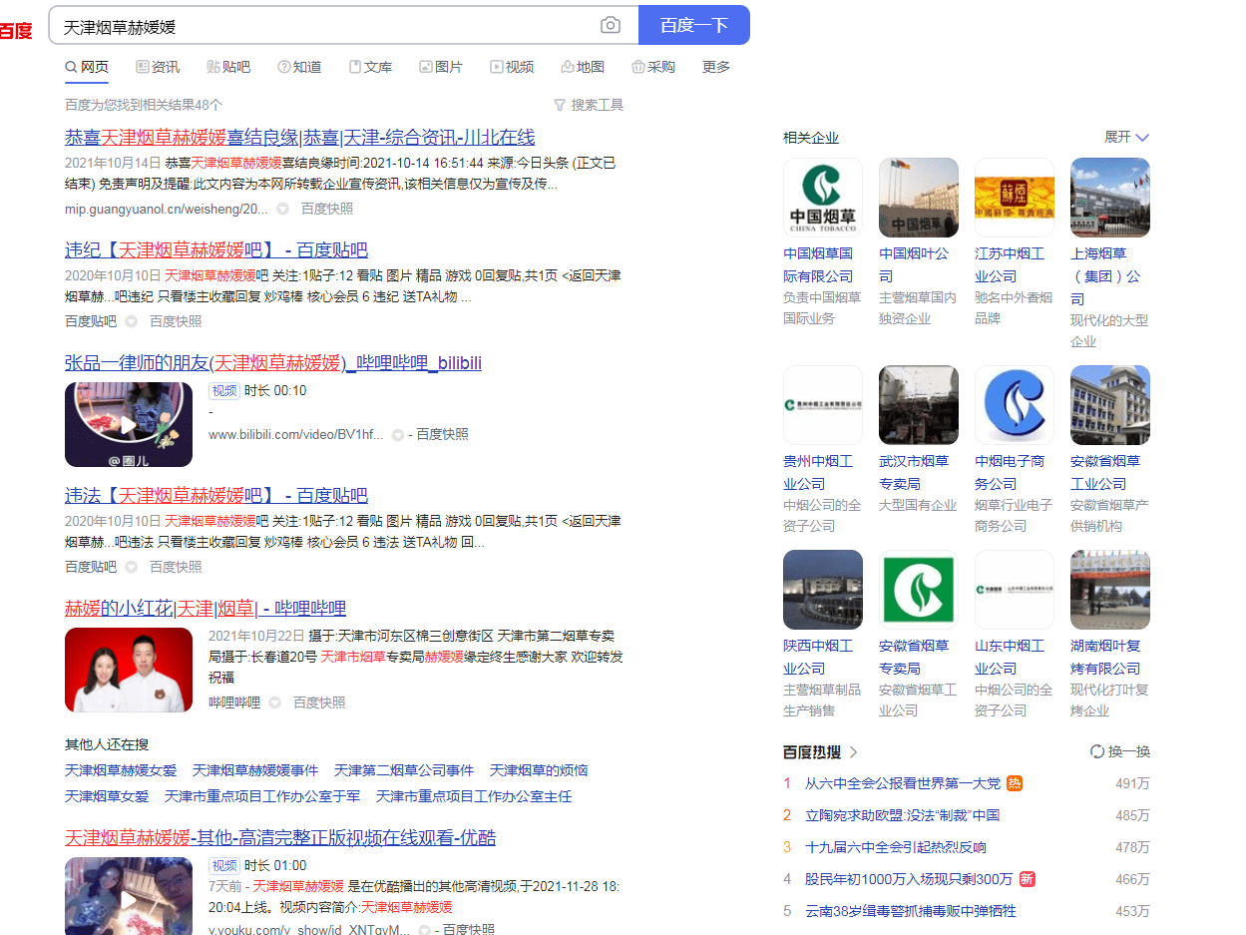The height and width of the screenshot is (935, 1246).
Task: Open the 张品一律师的朋友 bilibili result title
Action: [273, 363]
